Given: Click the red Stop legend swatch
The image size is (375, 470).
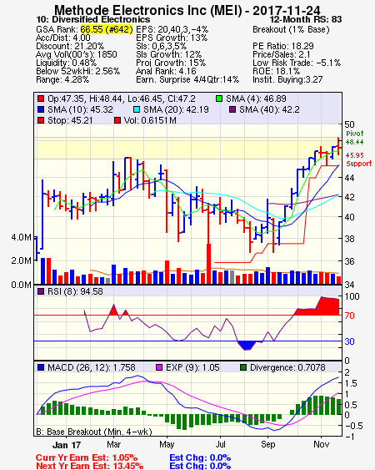Looking at the screenshot, I should (x=41, y=120).
